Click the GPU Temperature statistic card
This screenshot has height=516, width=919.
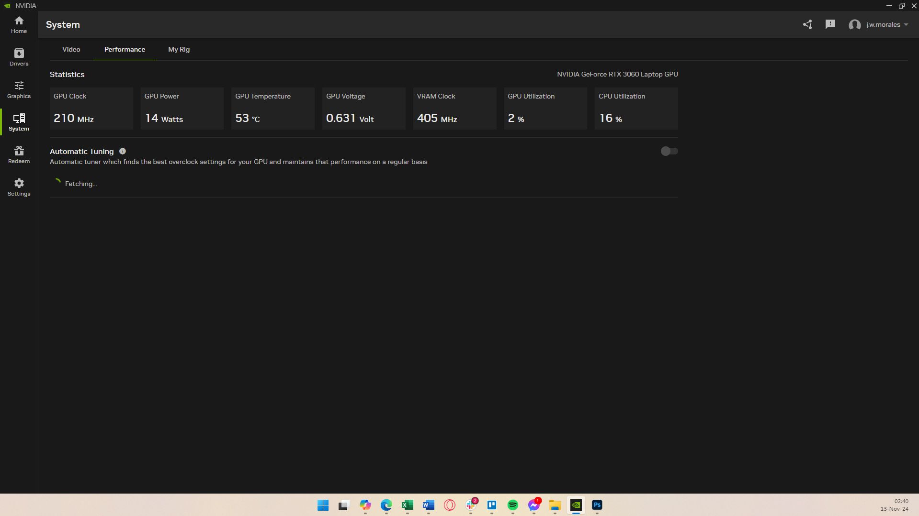[x=272, y=108]
